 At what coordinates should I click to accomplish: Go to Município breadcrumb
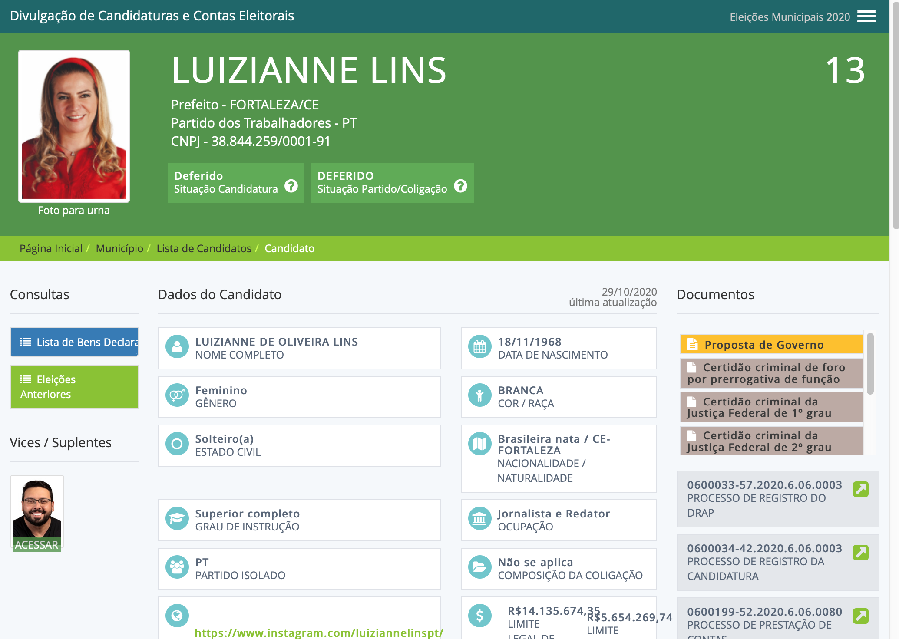point(119,248)
